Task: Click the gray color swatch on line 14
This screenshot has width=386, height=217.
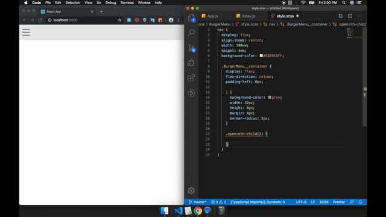Action: click(x=270, y=98)
